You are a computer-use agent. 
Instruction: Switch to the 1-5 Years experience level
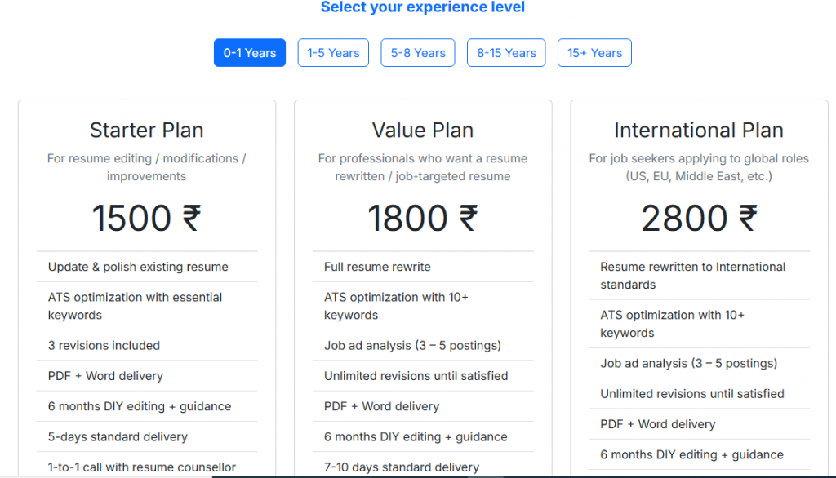(x=333, y=53)
